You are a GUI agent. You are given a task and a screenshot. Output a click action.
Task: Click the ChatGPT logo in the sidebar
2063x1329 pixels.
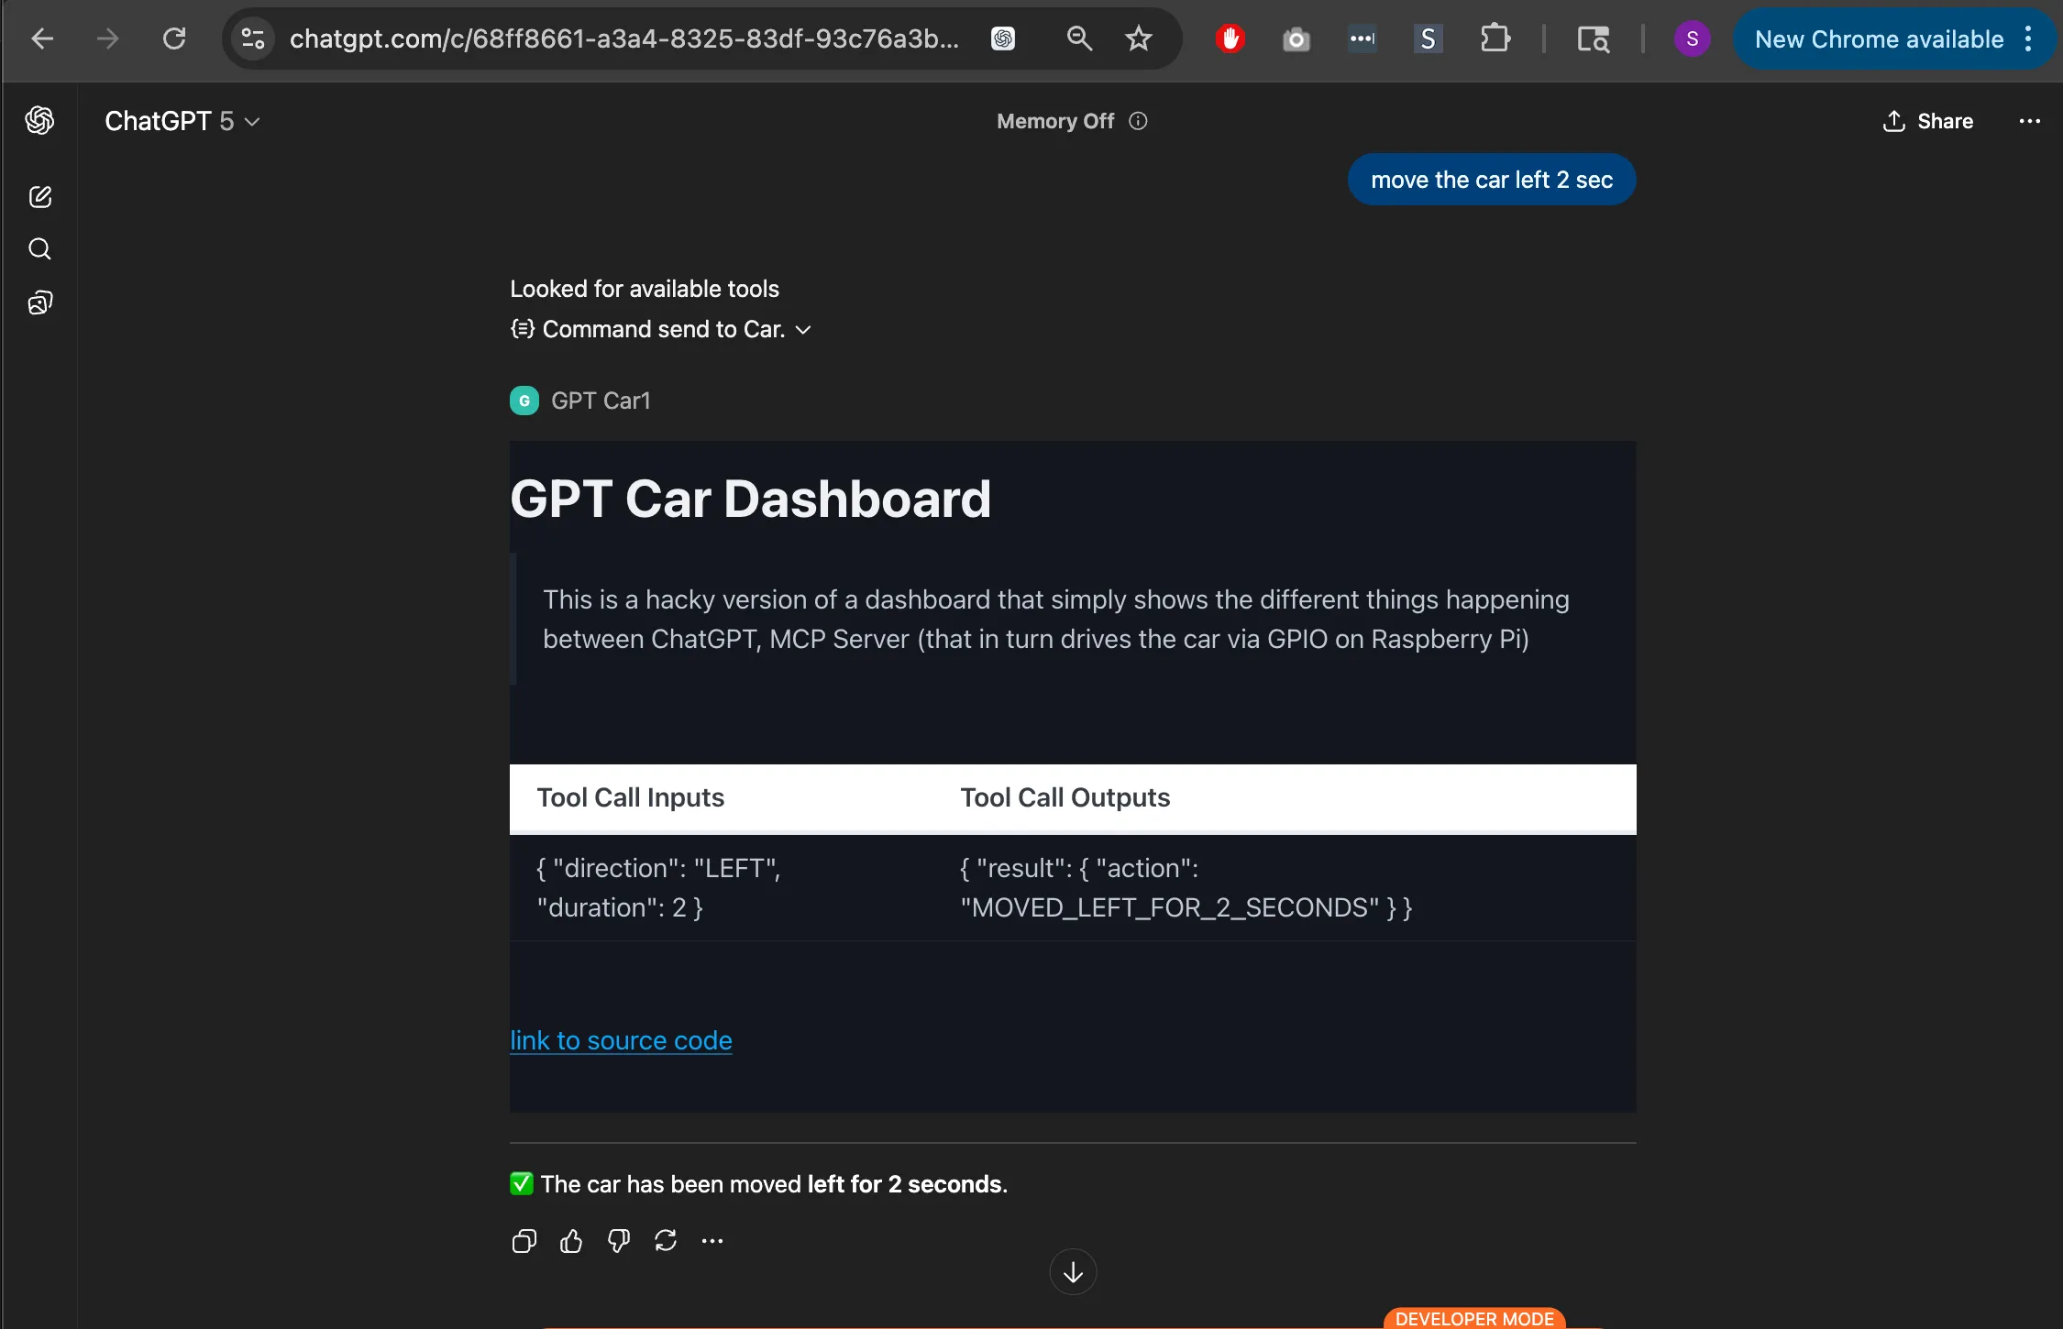point(39,120)
